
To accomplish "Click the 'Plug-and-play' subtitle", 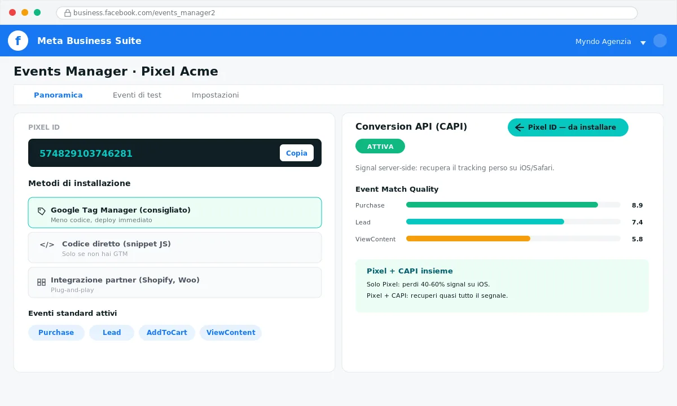I will pos(72,290).
